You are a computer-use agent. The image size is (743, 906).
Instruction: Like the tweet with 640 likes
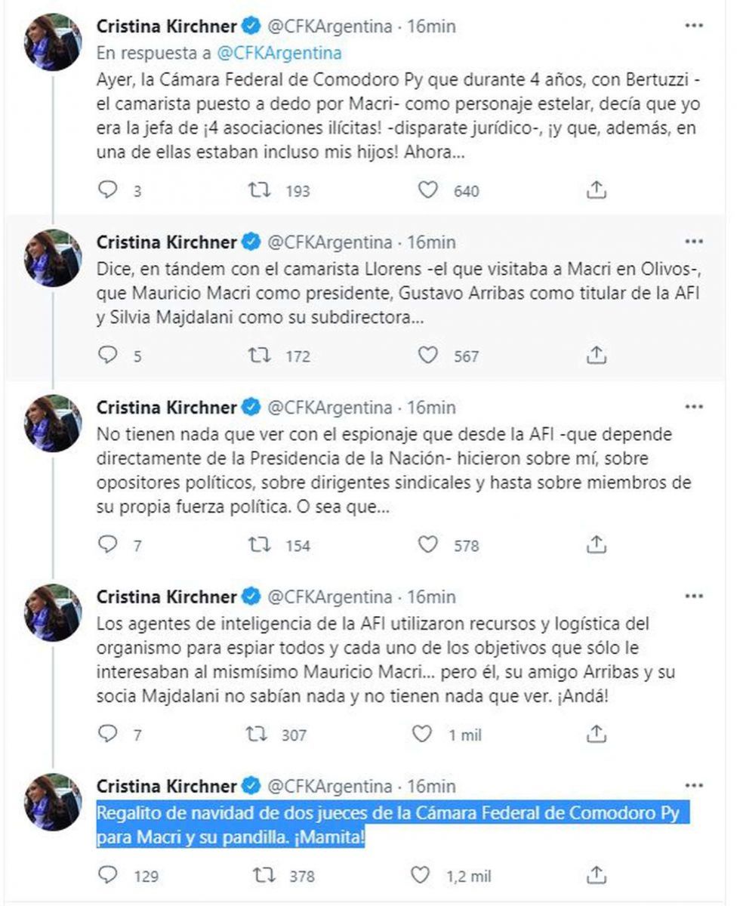point(429,190)
